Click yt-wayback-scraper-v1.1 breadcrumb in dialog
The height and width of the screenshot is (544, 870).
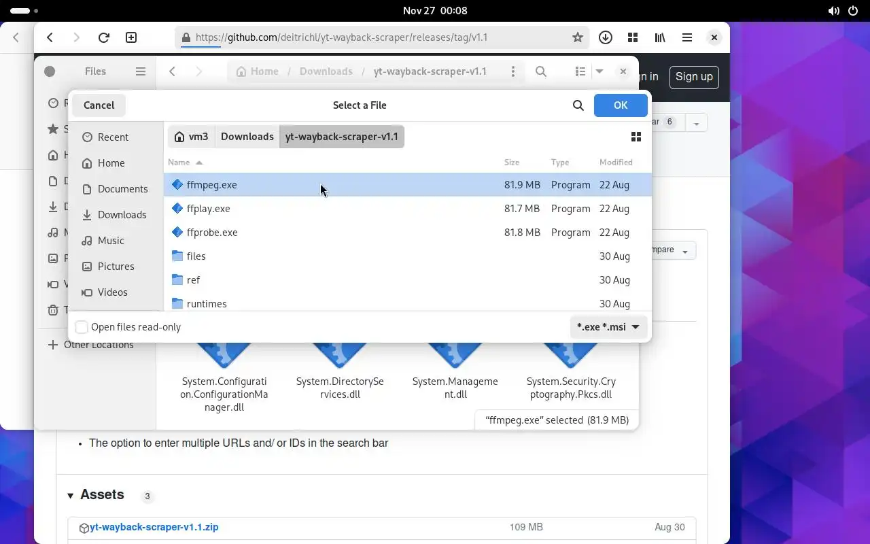click(x=342, y=137)
